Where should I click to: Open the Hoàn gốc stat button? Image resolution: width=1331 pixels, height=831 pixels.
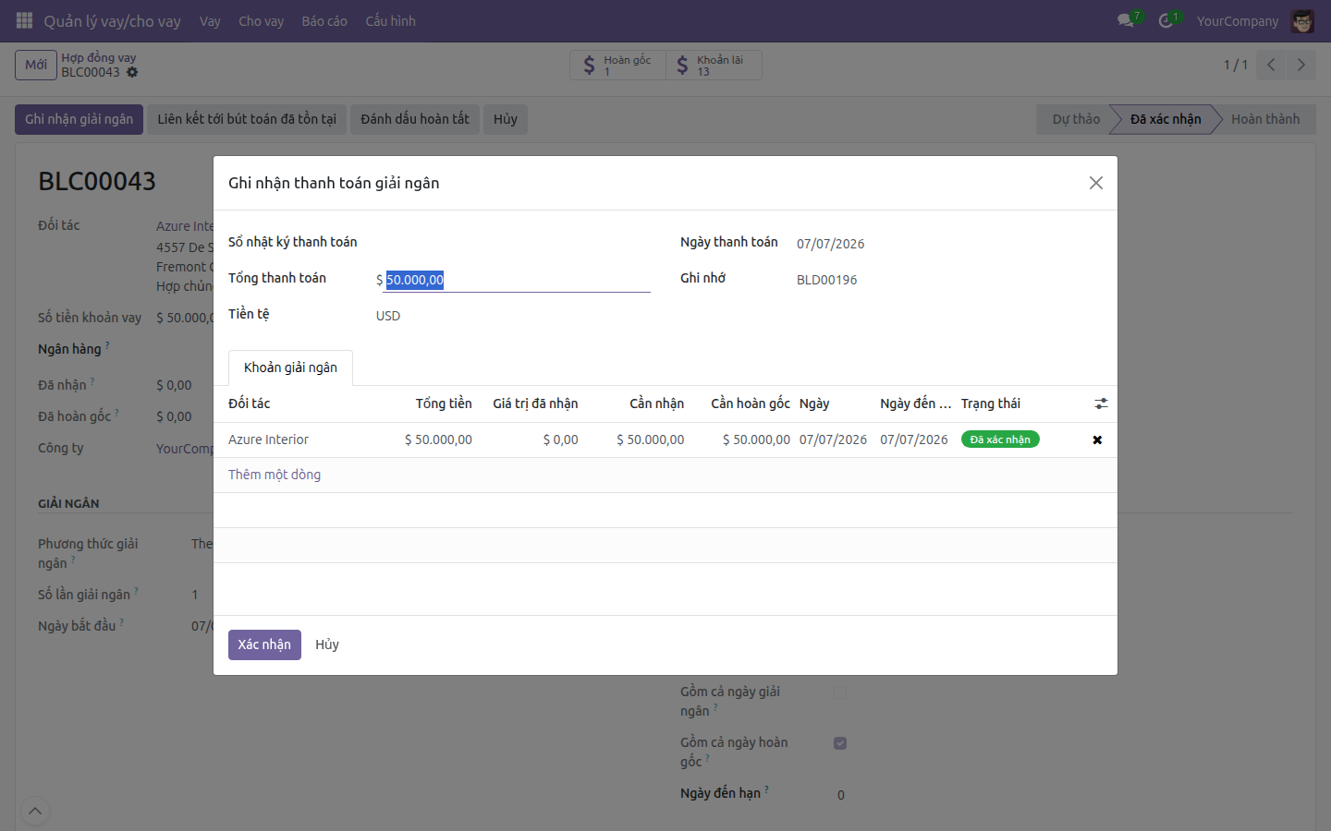[x=618, y=65]
